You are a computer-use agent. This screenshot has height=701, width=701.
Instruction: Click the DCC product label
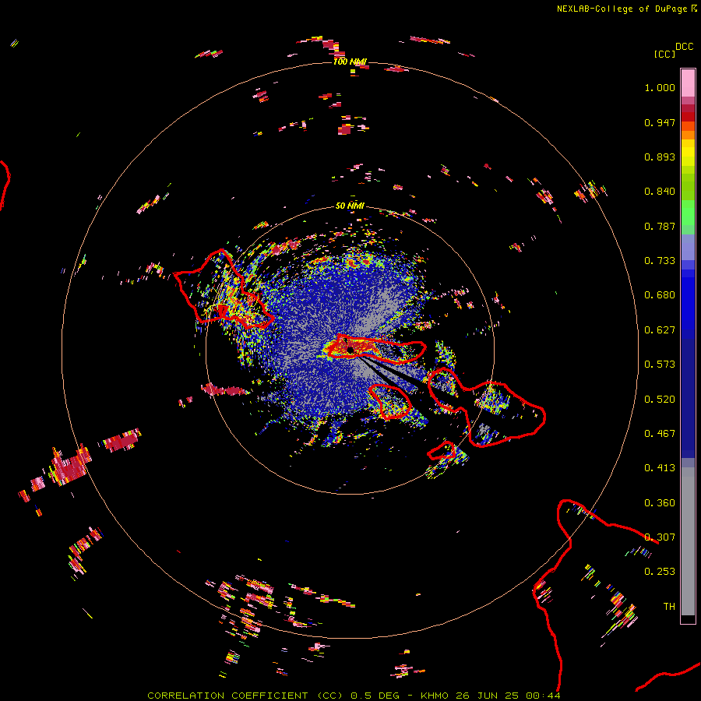click(684, 47)
